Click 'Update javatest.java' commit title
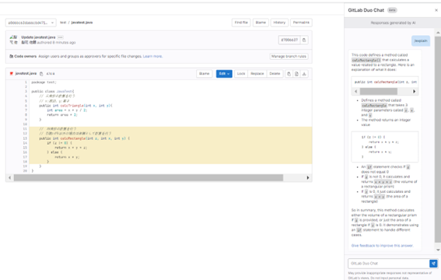Viewport: 441px width, 280px height. 38,37
